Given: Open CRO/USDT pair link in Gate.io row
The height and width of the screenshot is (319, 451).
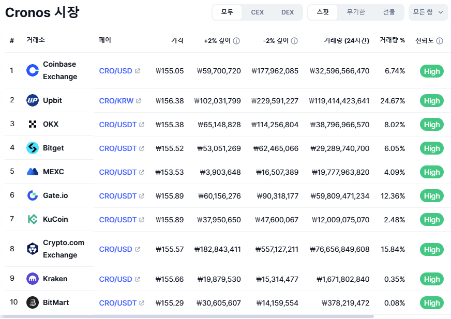Looking at the screenshot, I should [x=117, y=196].
